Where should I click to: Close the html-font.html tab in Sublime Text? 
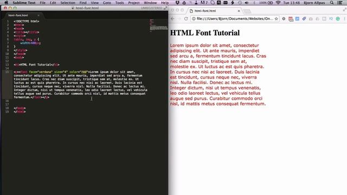[x=38, y=15]
